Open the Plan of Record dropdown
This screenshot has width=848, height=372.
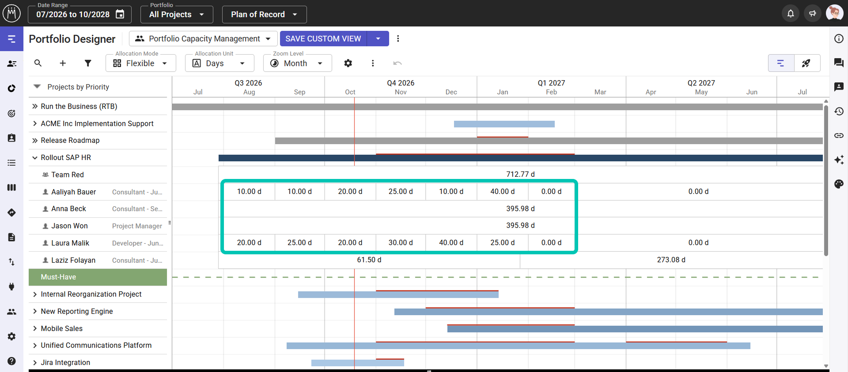(x=264, y=15)
